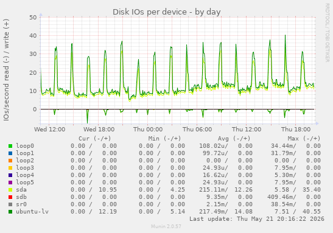The height and width of the screenshot is (233, 333).
Task: Select the loop2 legend label
Action: coord(25,161)
